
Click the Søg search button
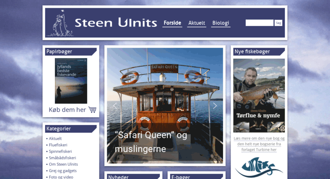[x=278, y=23]
